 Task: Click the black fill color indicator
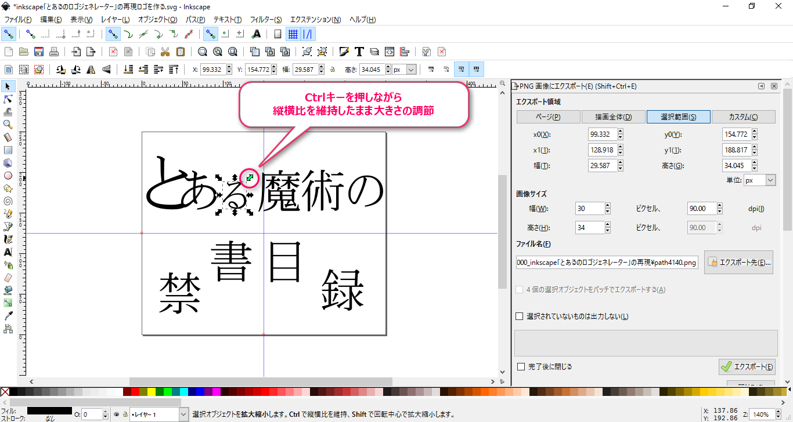click(49, 411)
